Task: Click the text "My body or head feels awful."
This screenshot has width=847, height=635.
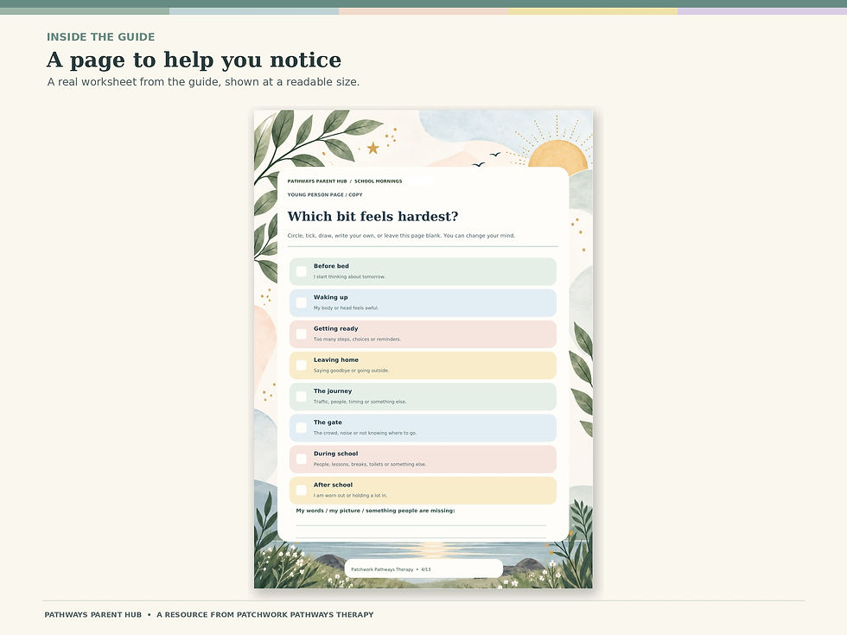Action: pyautogui.click(x=347, y=308)
